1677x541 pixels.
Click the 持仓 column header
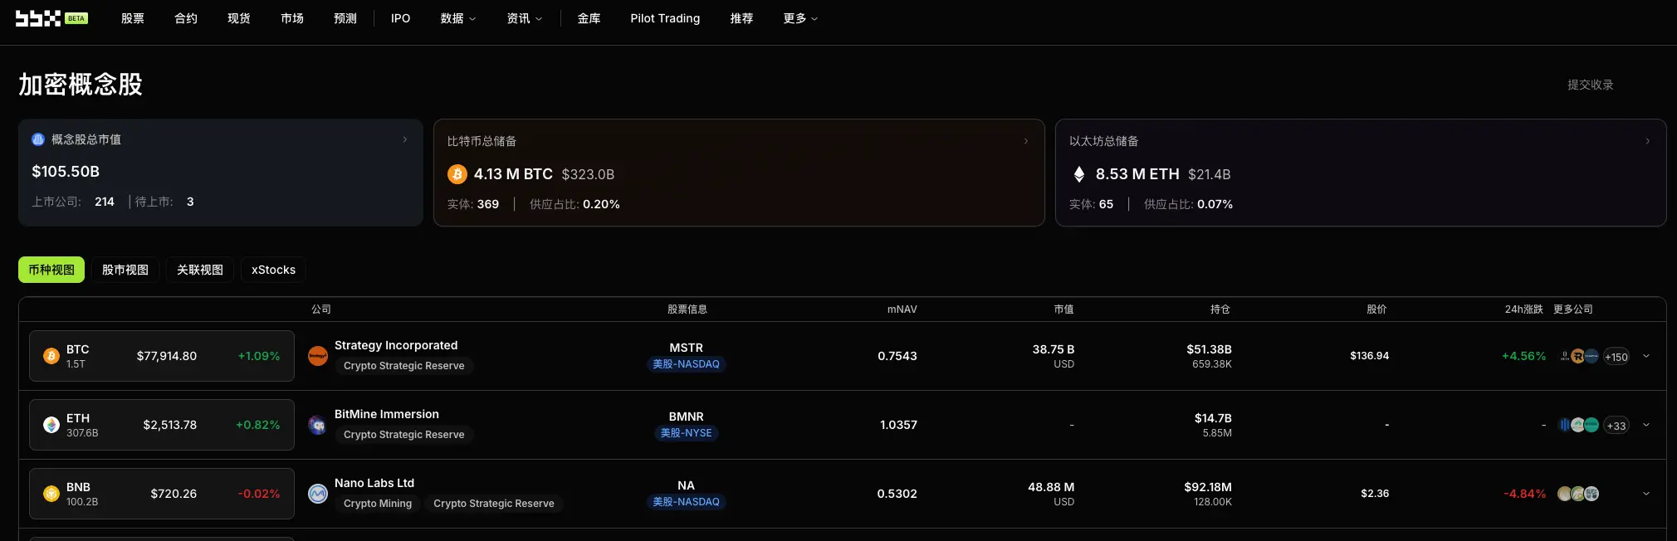pyautogui.click(x=1220, y=309)
